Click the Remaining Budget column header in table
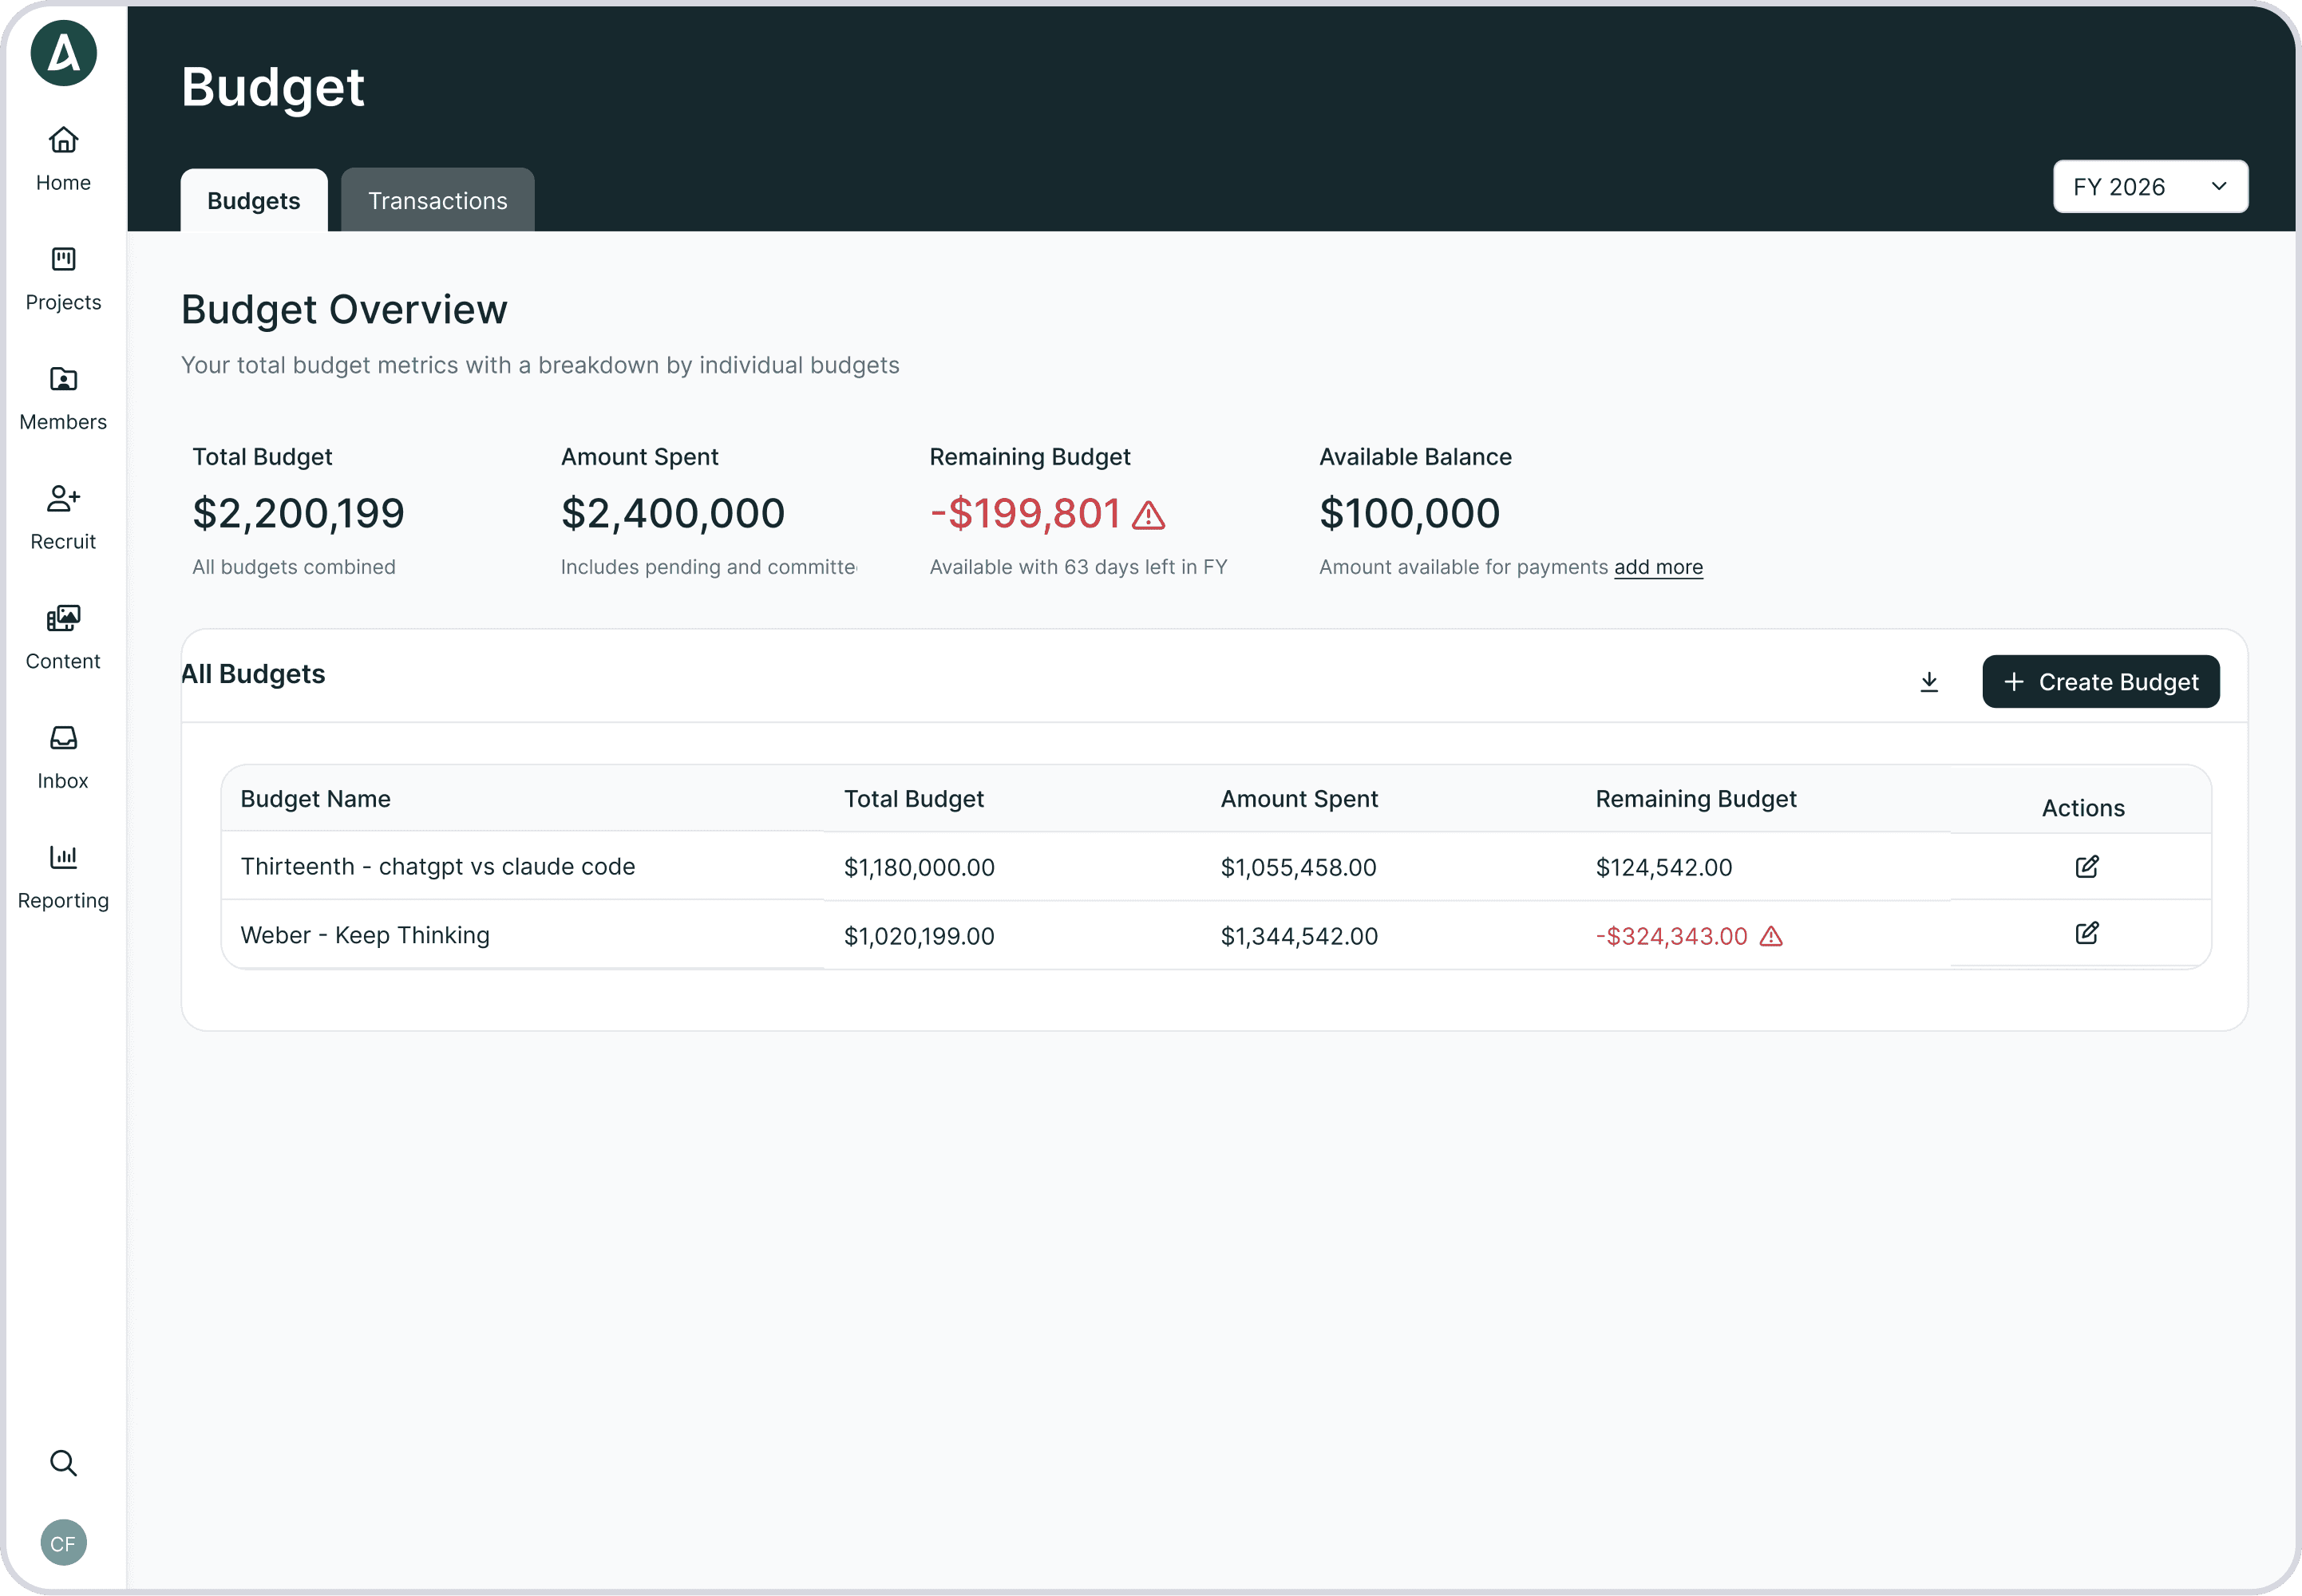 point(1695,799)
